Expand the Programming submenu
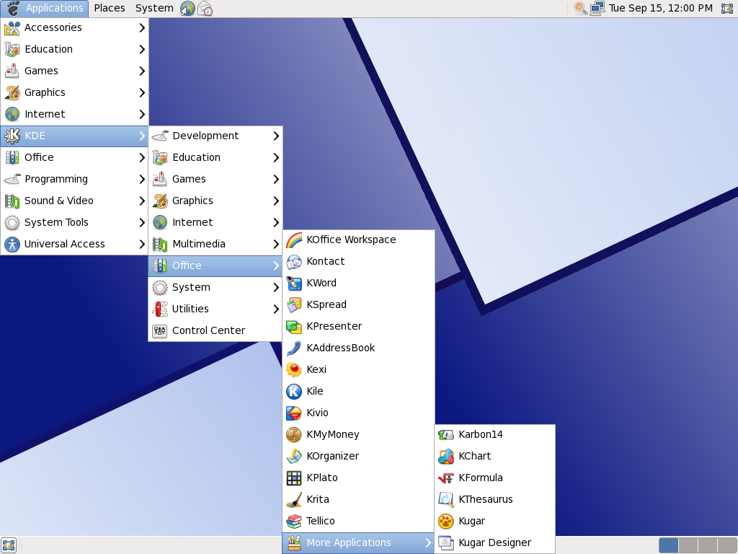738x554 pixels. 74,180
